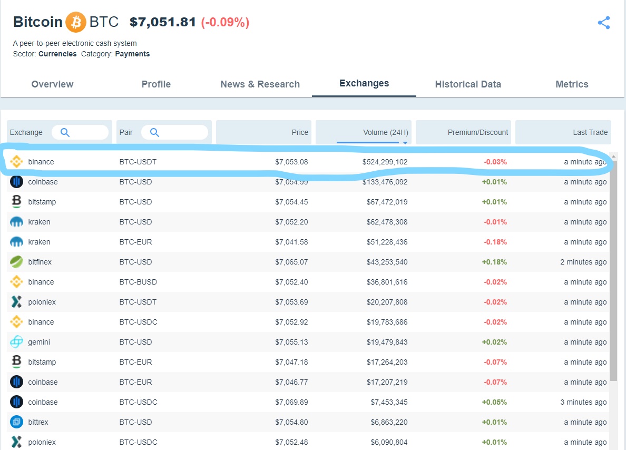This screenshot has height=450, width=626.
Task: Click the table vertical scrollbar thumb
Action: point(614,271)
